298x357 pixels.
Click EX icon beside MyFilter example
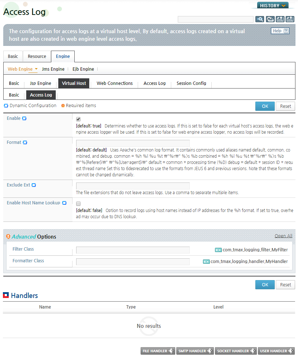tap(218, 250)
